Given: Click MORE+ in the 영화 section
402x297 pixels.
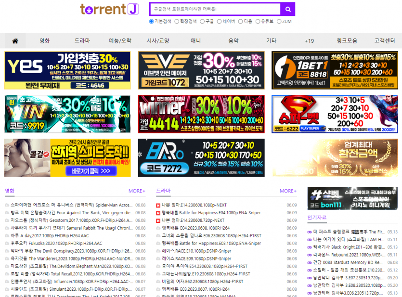Looking at the screenshot, I should (137, 191).
